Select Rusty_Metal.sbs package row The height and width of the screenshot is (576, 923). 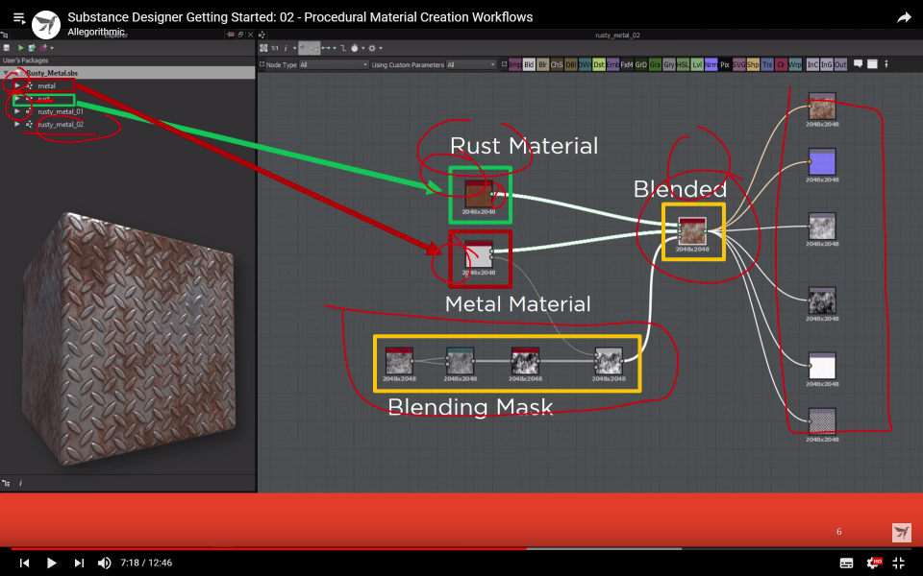[x=128, y=73]
